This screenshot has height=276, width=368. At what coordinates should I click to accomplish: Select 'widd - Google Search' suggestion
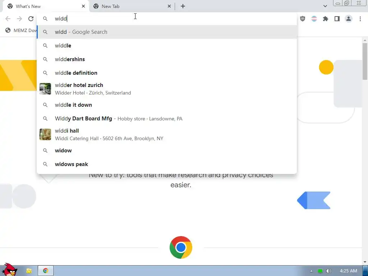pos(167,32)
